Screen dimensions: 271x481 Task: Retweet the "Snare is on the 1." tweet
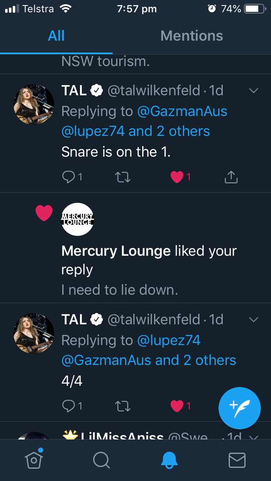coord(122,177)
